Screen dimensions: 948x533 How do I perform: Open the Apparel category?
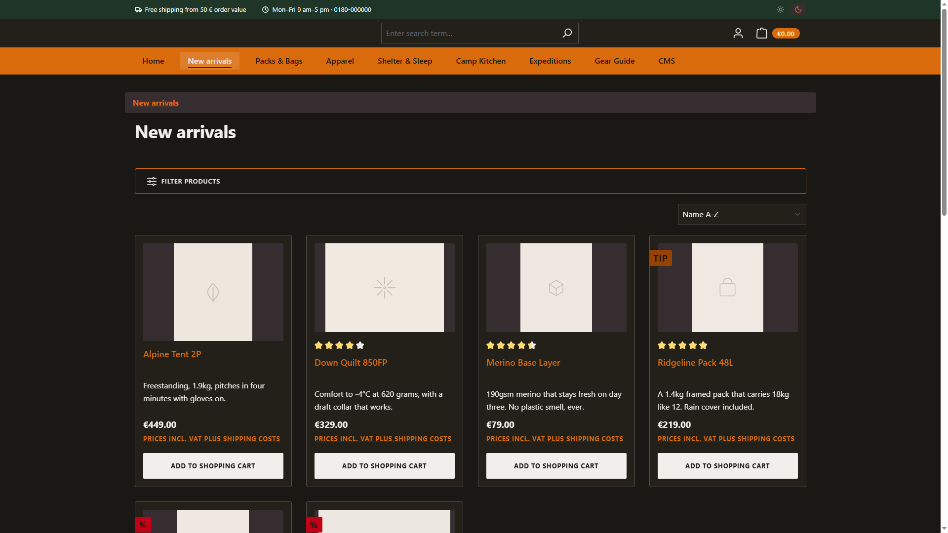pyautogui.click(x=340, y=61)
